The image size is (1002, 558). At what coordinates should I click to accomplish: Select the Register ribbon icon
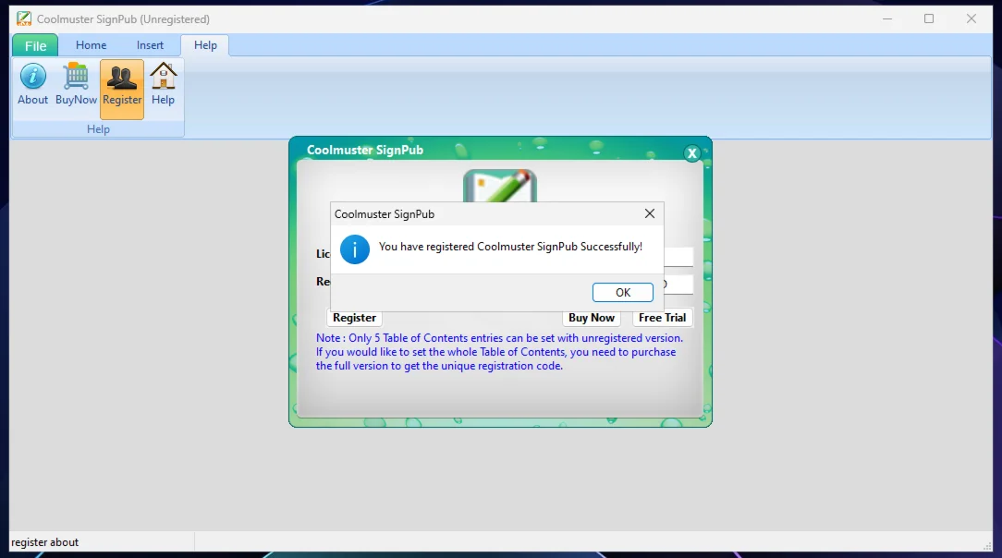click(x=122, y=90)
